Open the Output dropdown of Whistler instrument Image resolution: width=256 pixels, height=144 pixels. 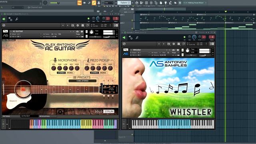pyautogui.click(x=140, y=52)
